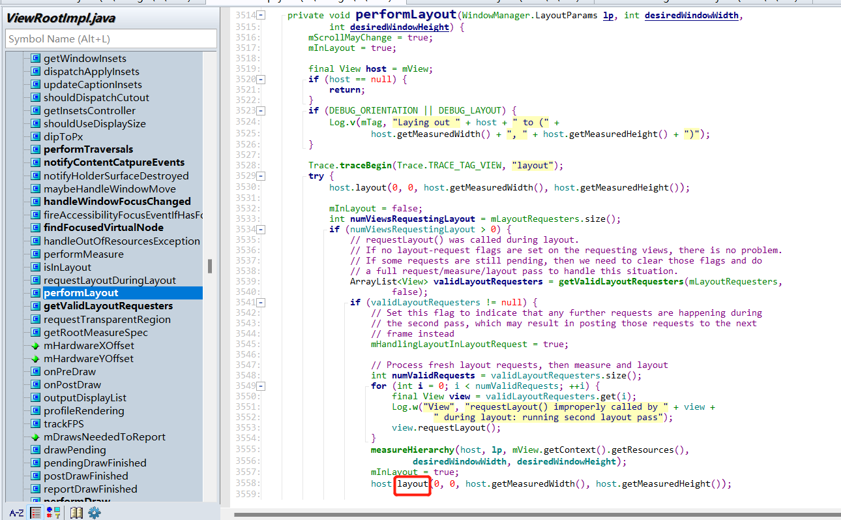841x520 pixels.
Task: Jump to notifyContentCatpureEvents in symbol list
Action: click(x=114, y=162)
